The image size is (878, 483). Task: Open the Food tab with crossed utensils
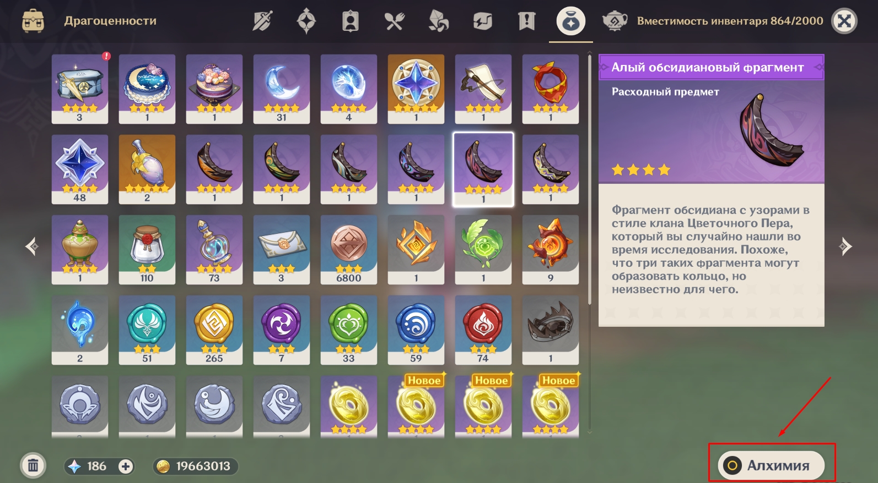[395, 21]
